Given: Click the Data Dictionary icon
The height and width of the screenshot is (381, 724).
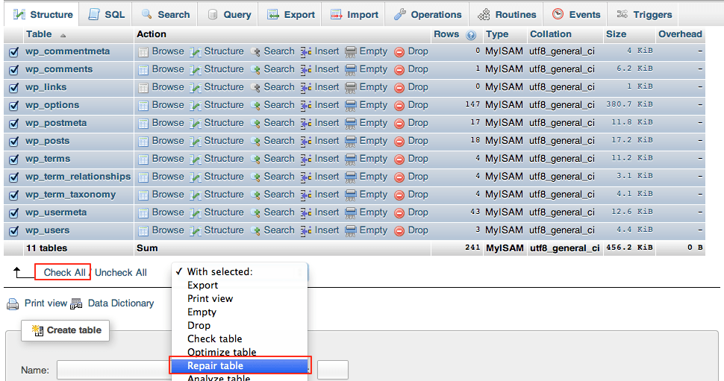Looking at the screenshot, I should click(x=76, y=304).
